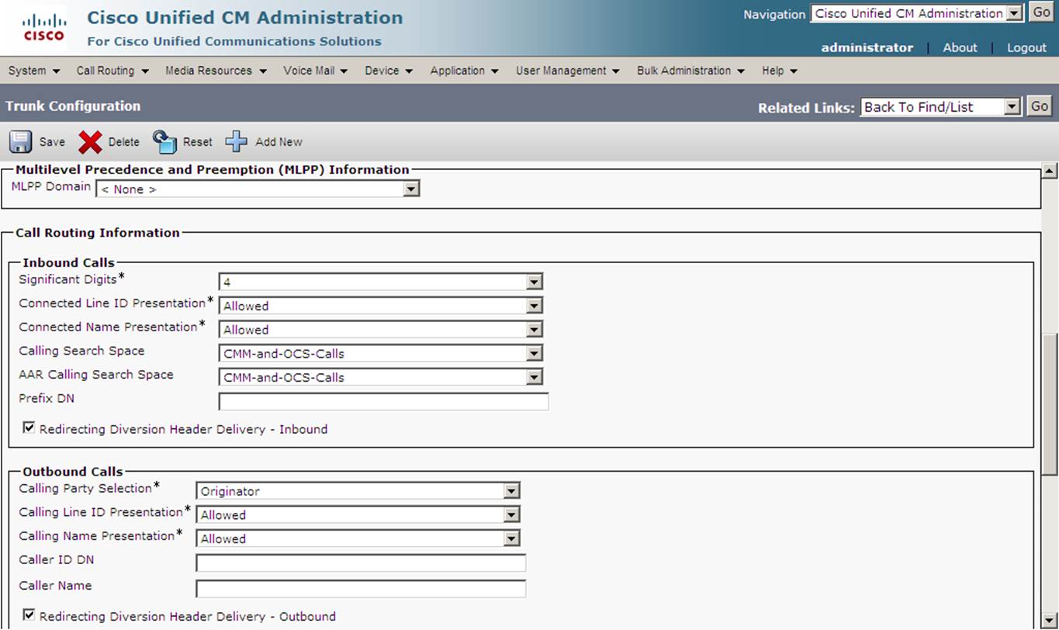Click the About link
This screenshot has height=630, width=1059.
click(x=960, y=47)
